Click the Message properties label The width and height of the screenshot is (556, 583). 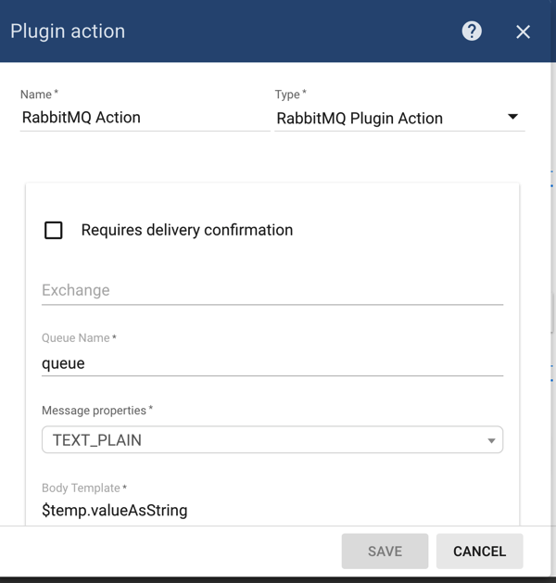tap(96, 411)
